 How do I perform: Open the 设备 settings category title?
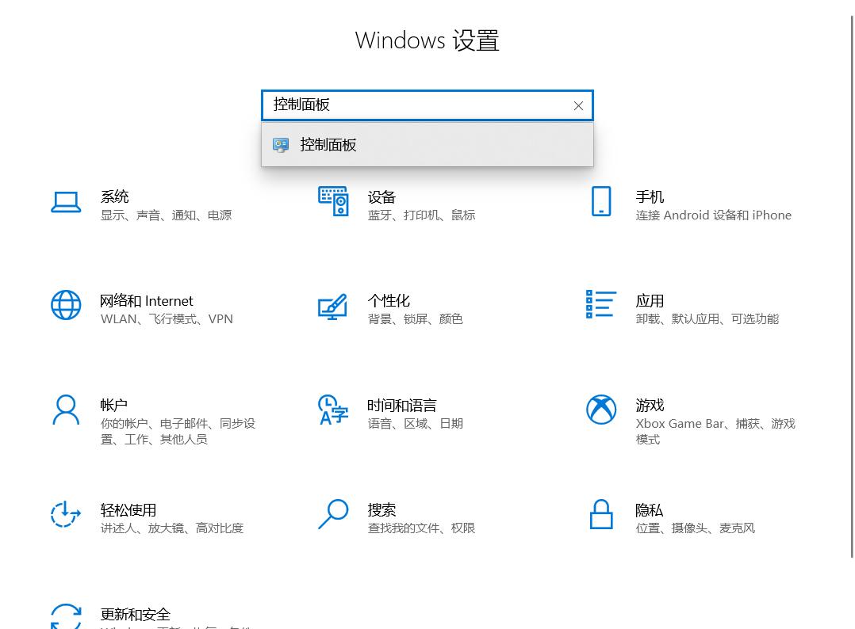pyautogui.click(x=381, y=197)
